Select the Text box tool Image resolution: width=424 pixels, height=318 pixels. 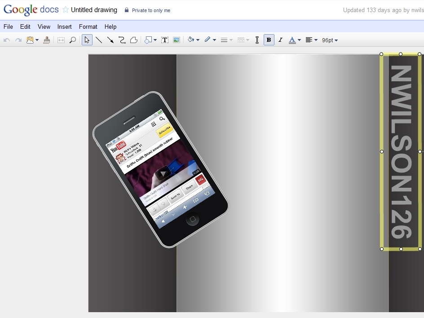click(x=165, y=40)
